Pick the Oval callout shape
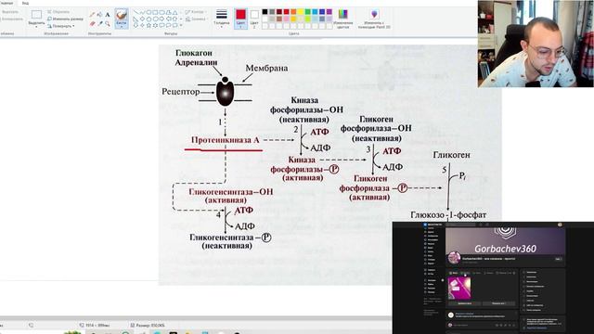Viewport: 594px width, 334px height. point(169,25)
